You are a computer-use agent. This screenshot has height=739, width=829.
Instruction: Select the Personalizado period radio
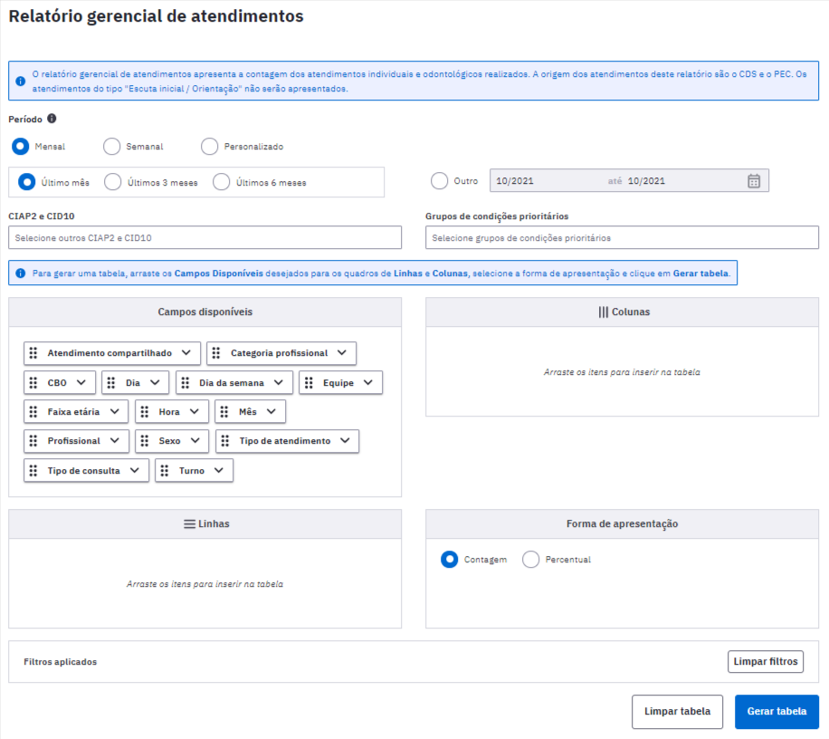[209, 147]
